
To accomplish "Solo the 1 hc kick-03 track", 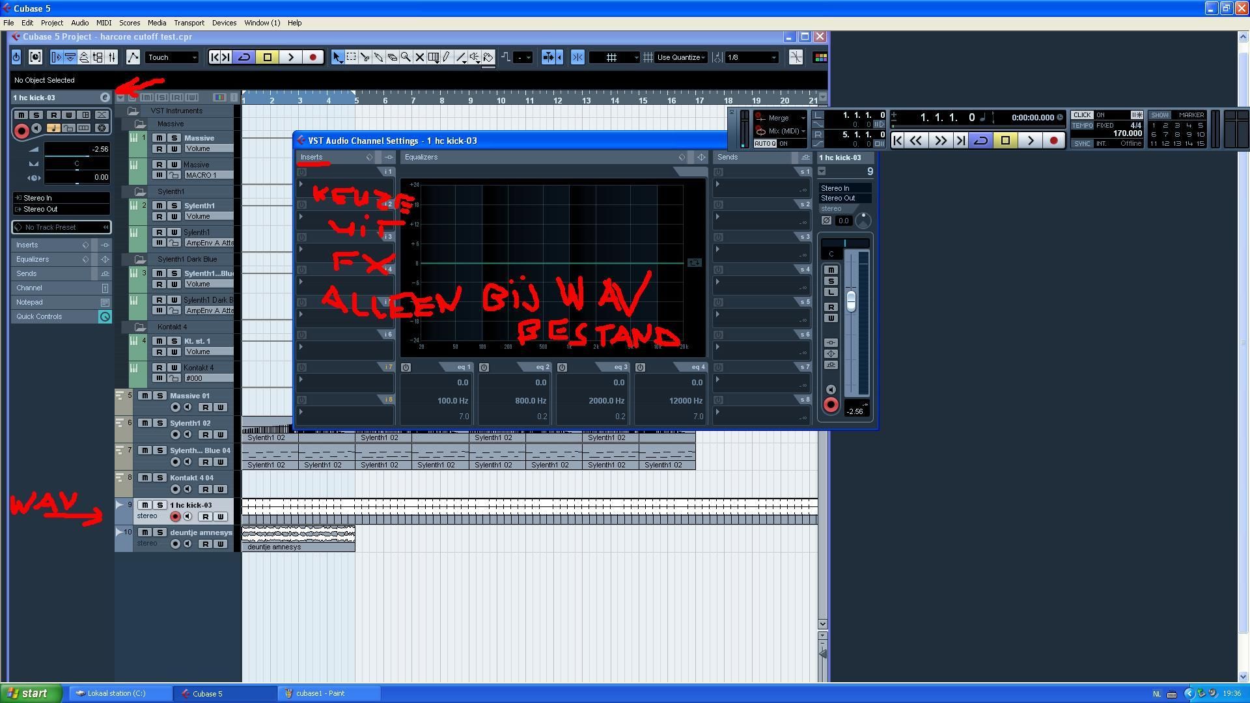I will click(160, 505).
